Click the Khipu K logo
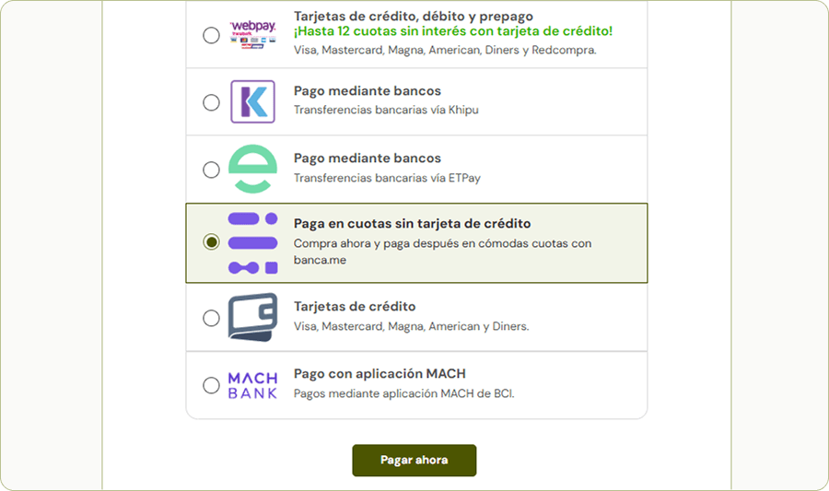The width and height of the screenshot is (829, 491). point(251,101)
